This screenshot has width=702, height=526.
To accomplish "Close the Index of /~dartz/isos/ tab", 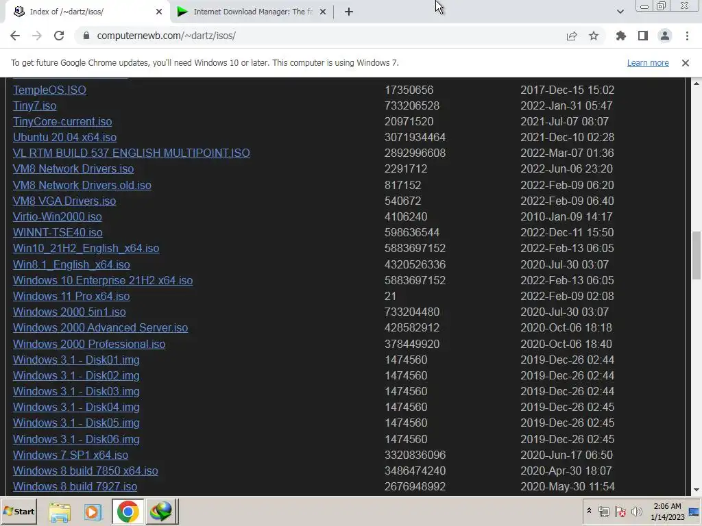I will click(159, 12).
